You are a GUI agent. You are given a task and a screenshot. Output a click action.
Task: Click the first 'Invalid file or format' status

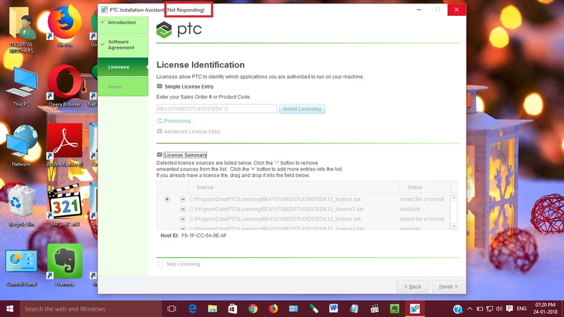click(422, 199)
